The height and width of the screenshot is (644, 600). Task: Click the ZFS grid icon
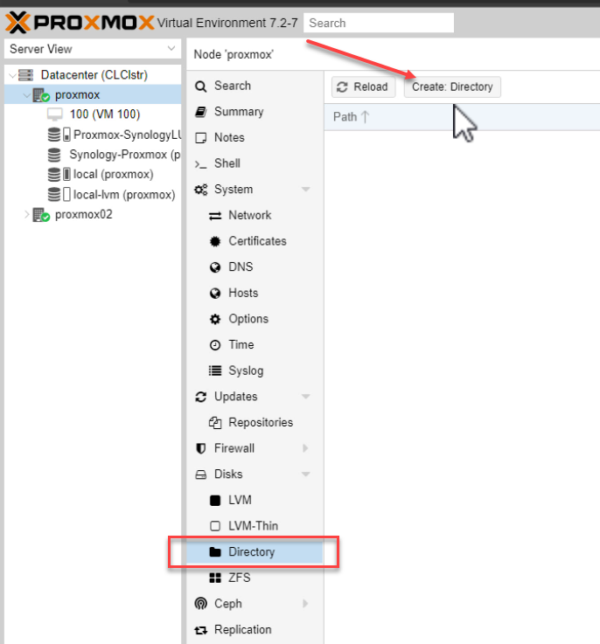pos(215,578)
